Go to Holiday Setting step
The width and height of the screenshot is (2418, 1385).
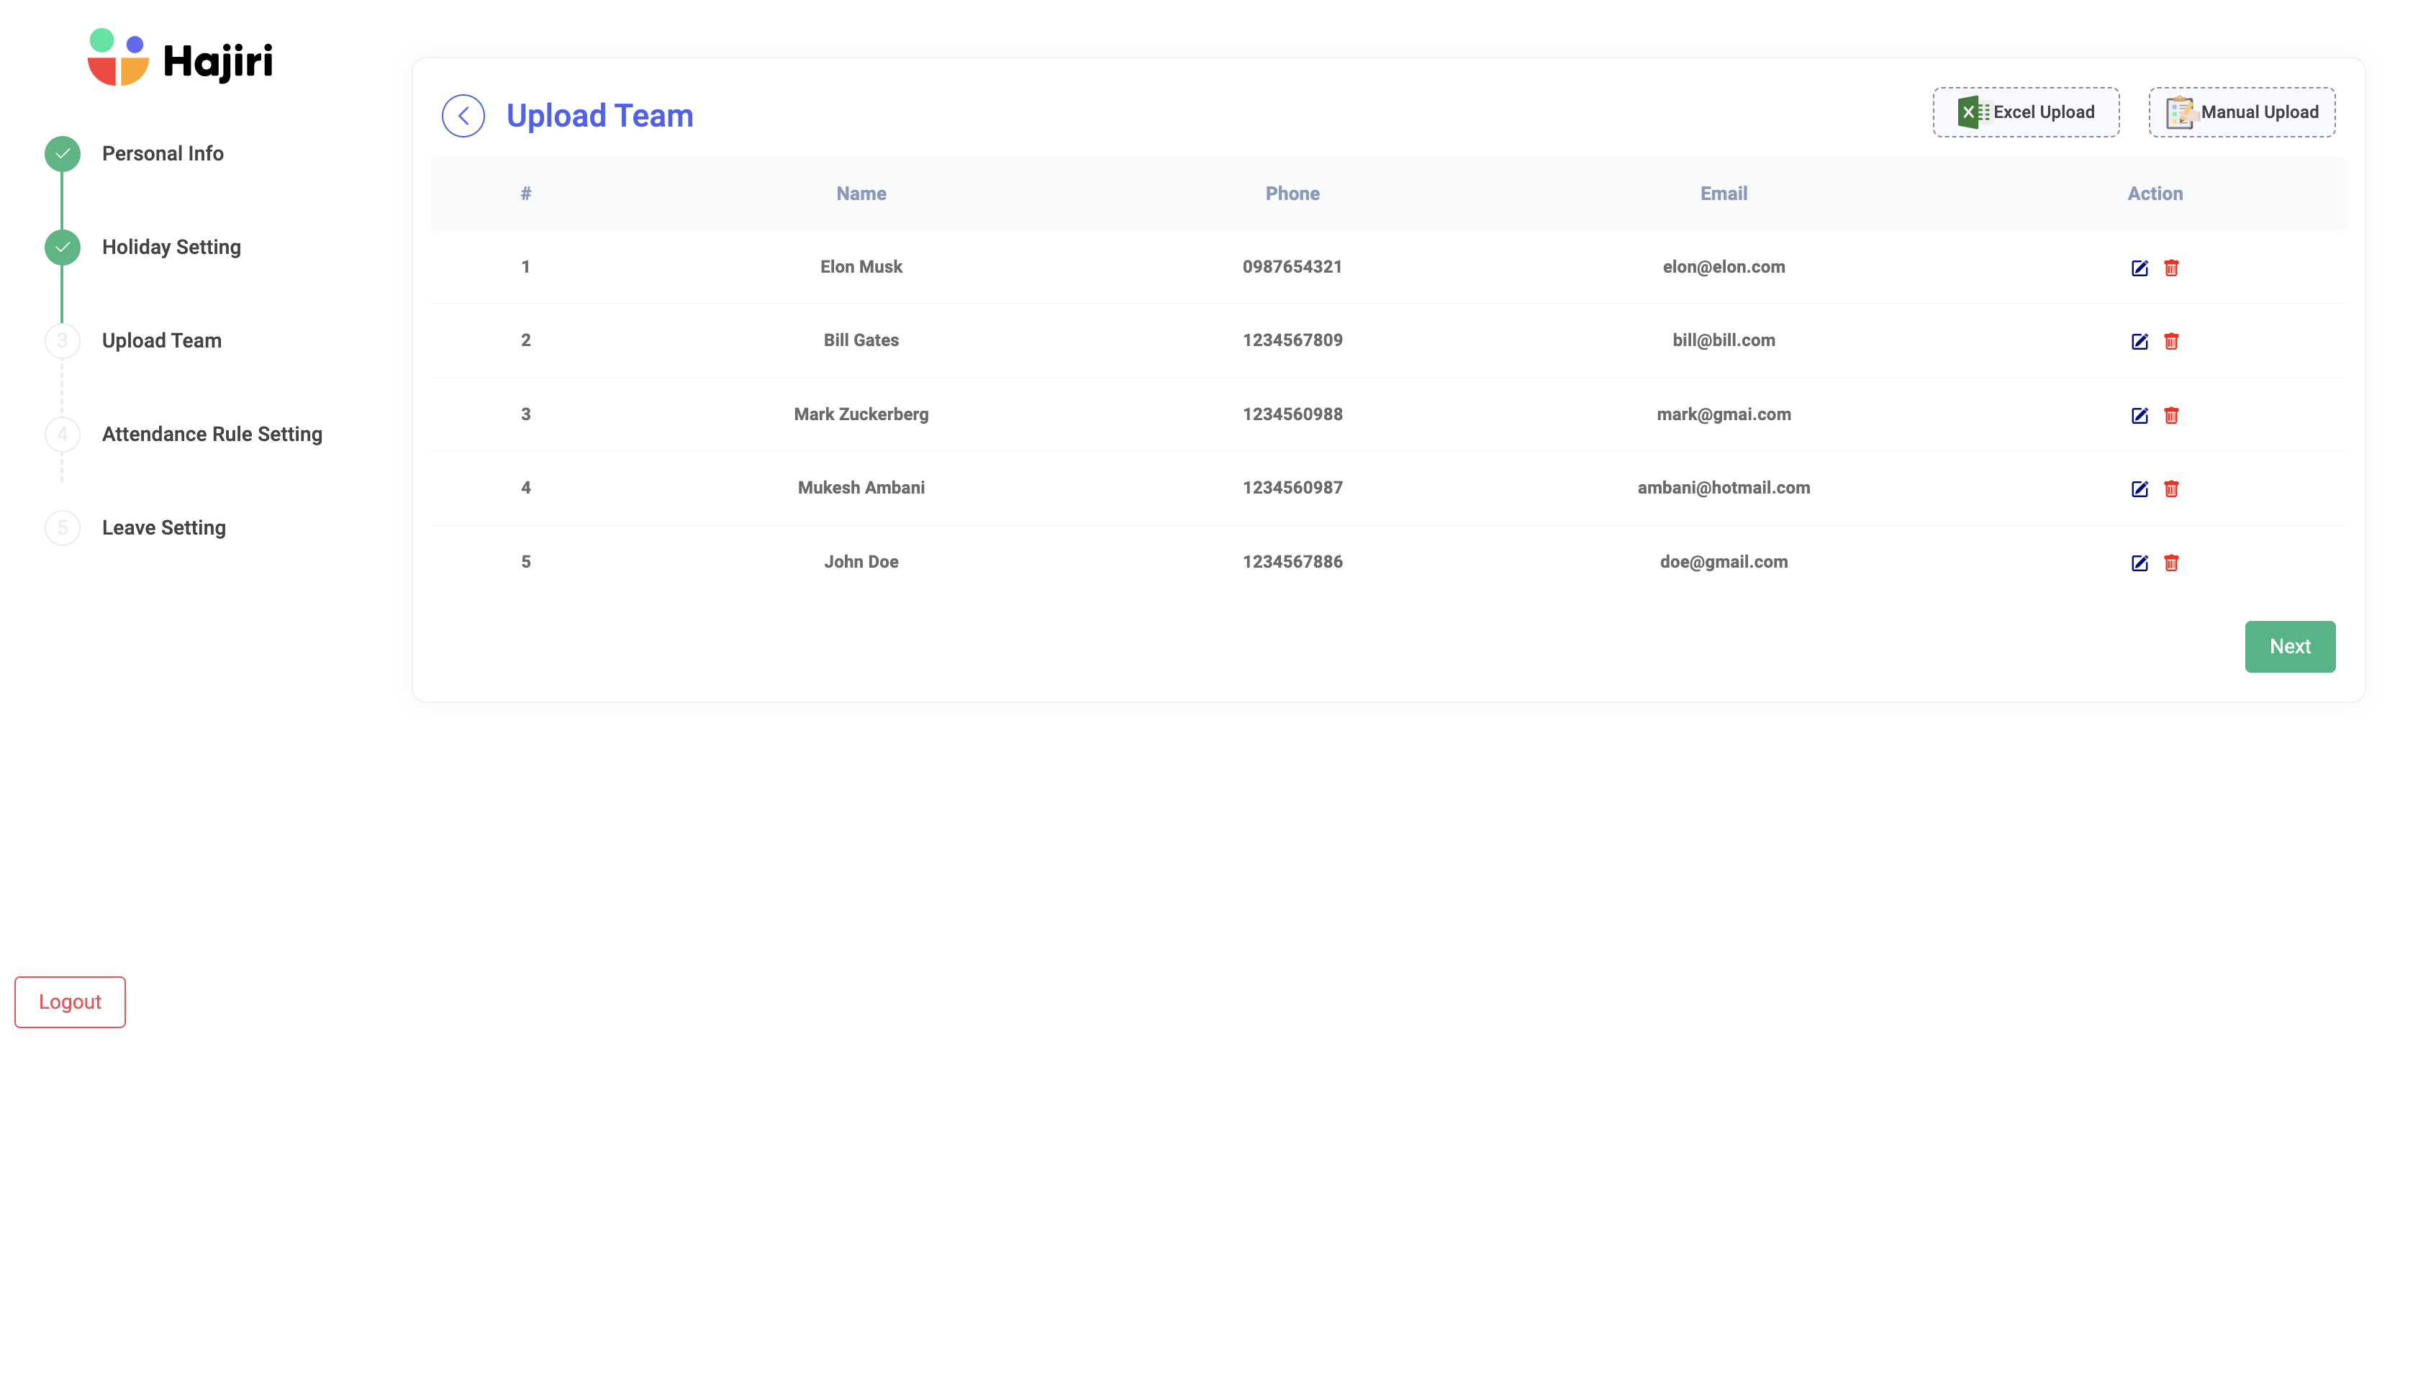point(171,248)
